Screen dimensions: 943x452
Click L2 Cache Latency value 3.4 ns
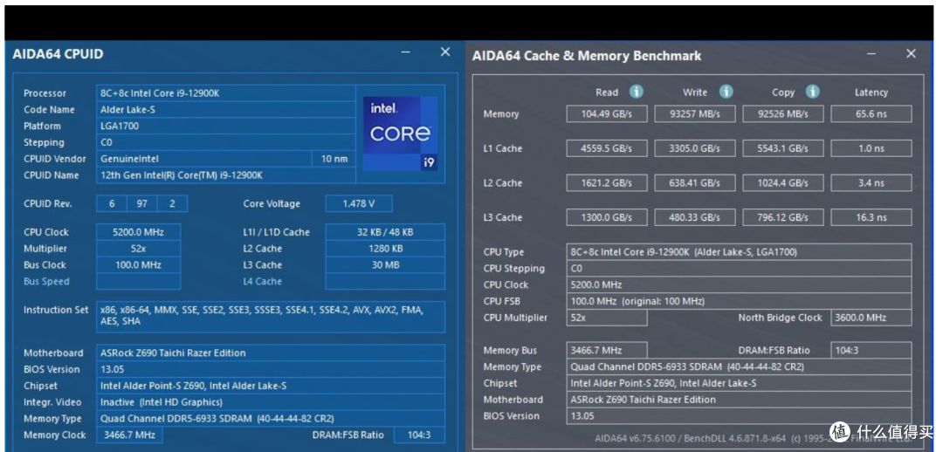pos(871,182)
